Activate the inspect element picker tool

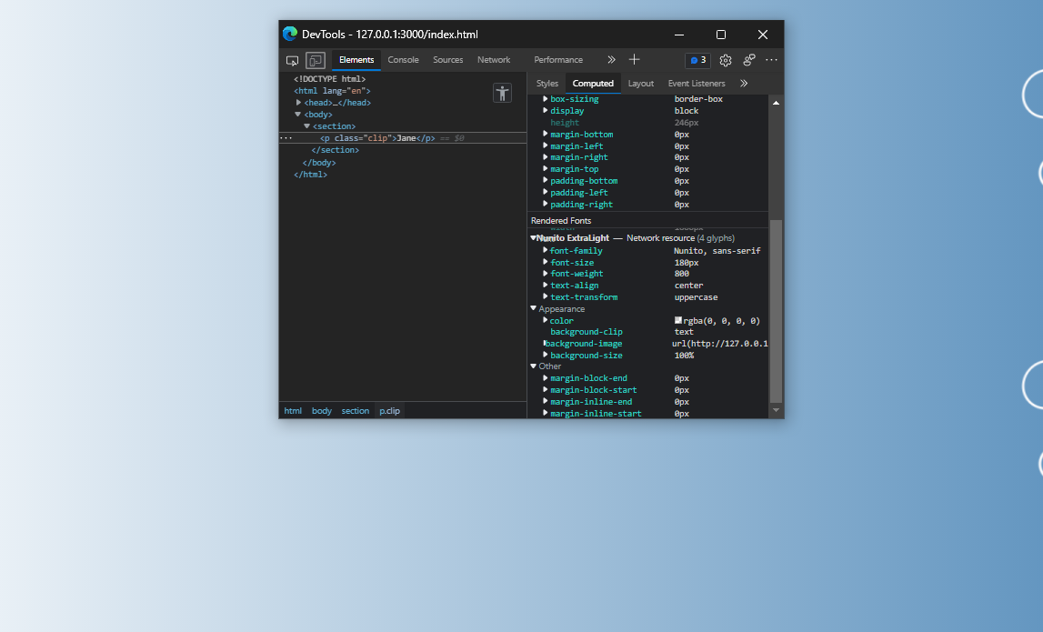[x=292, y=60]
